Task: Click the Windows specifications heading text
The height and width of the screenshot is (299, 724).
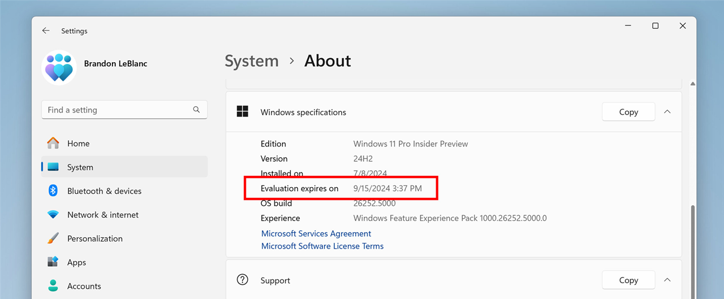Action: (303, 112)
